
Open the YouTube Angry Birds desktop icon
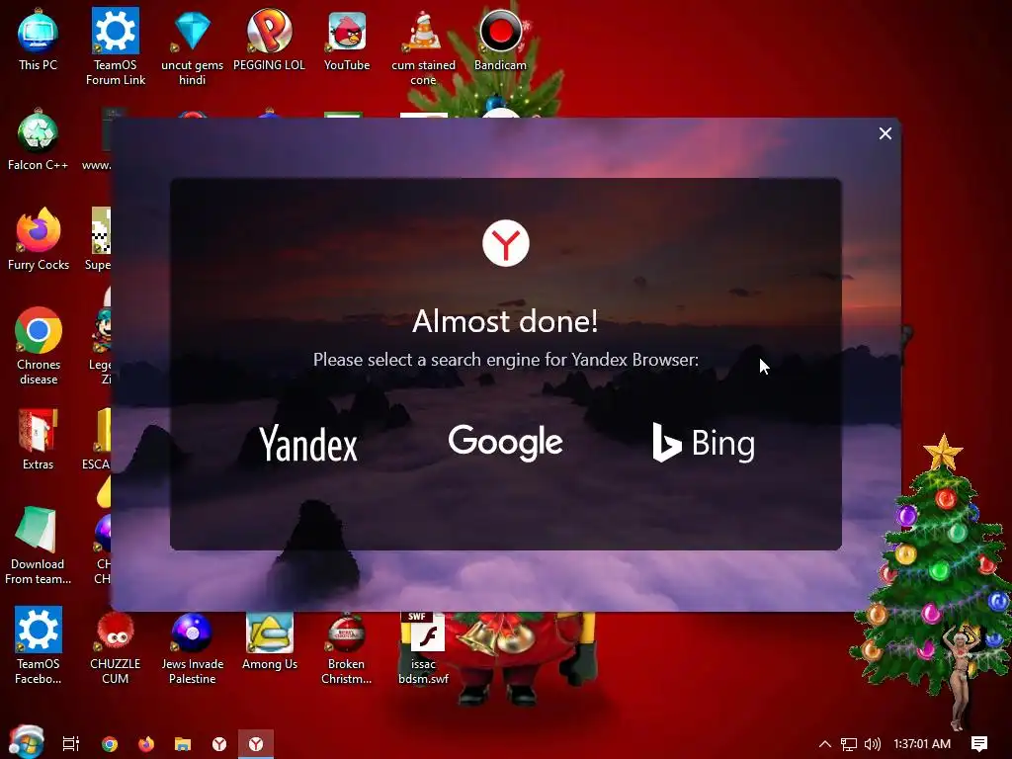pos(347,40)
